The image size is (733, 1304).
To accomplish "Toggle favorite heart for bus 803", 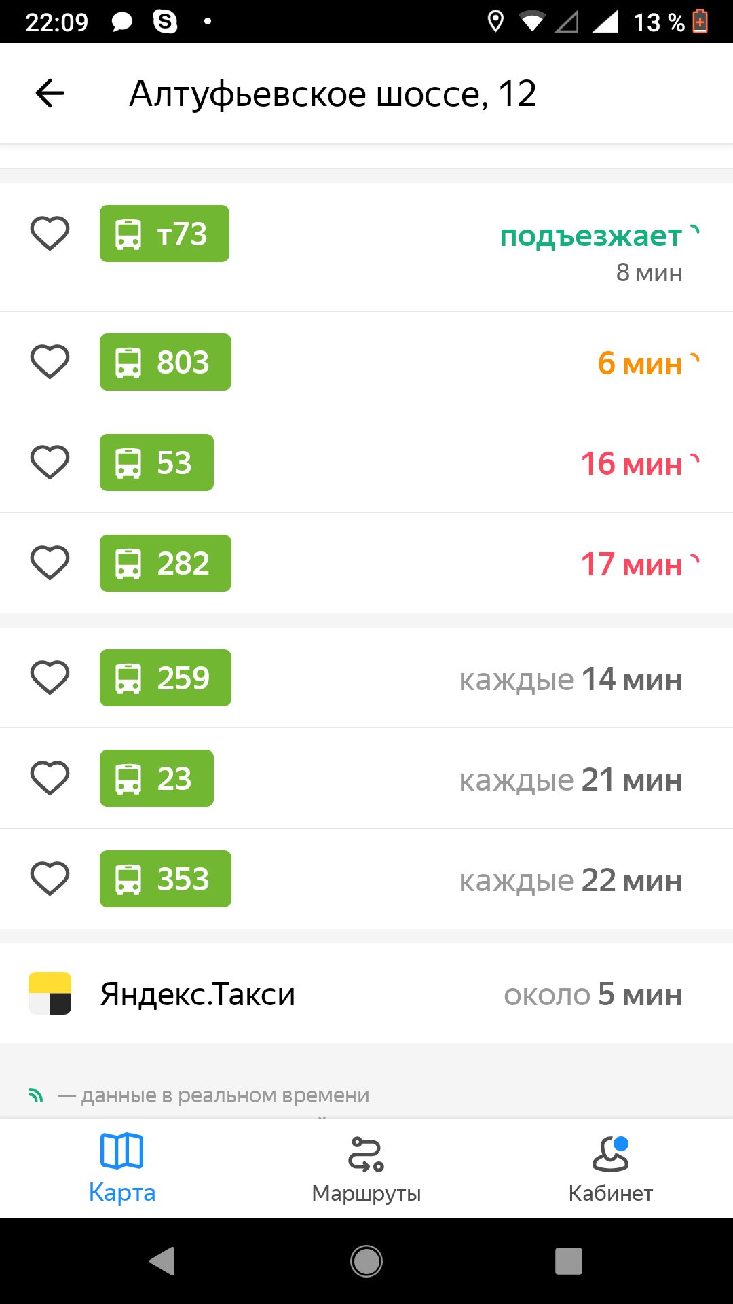I will point(50,361).
